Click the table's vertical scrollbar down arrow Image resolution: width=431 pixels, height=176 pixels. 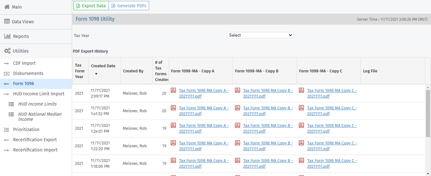tap(428, 173)
